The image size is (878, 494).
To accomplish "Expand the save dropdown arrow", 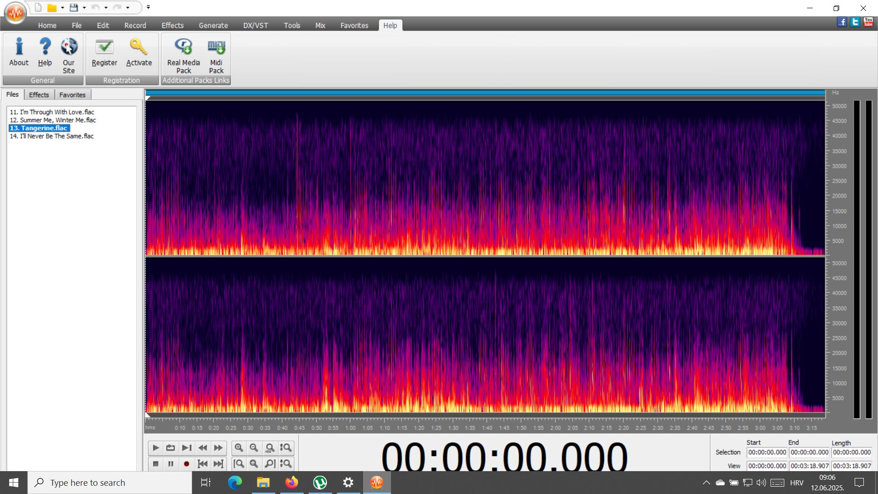I will point(84,8).
